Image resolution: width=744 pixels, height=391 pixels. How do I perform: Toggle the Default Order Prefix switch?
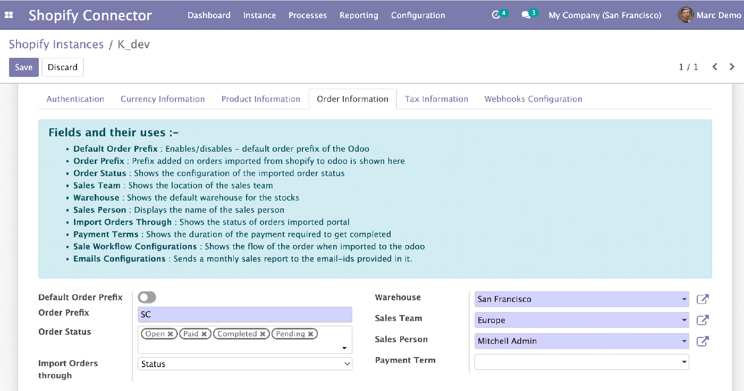click(147, 298)
